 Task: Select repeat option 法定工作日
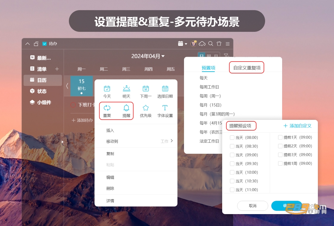(209, 141)
